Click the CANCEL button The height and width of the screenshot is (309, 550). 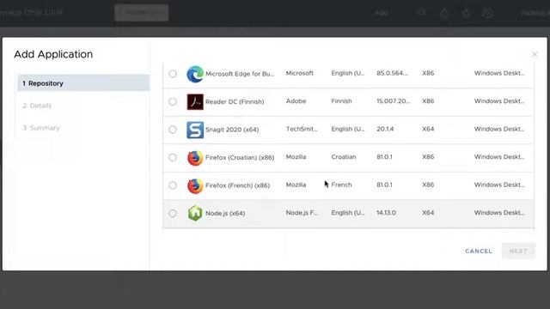point(479,251)
